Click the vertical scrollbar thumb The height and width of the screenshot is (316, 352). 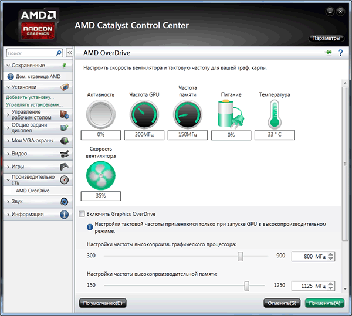pyautogui.click(x=345, y=164)
